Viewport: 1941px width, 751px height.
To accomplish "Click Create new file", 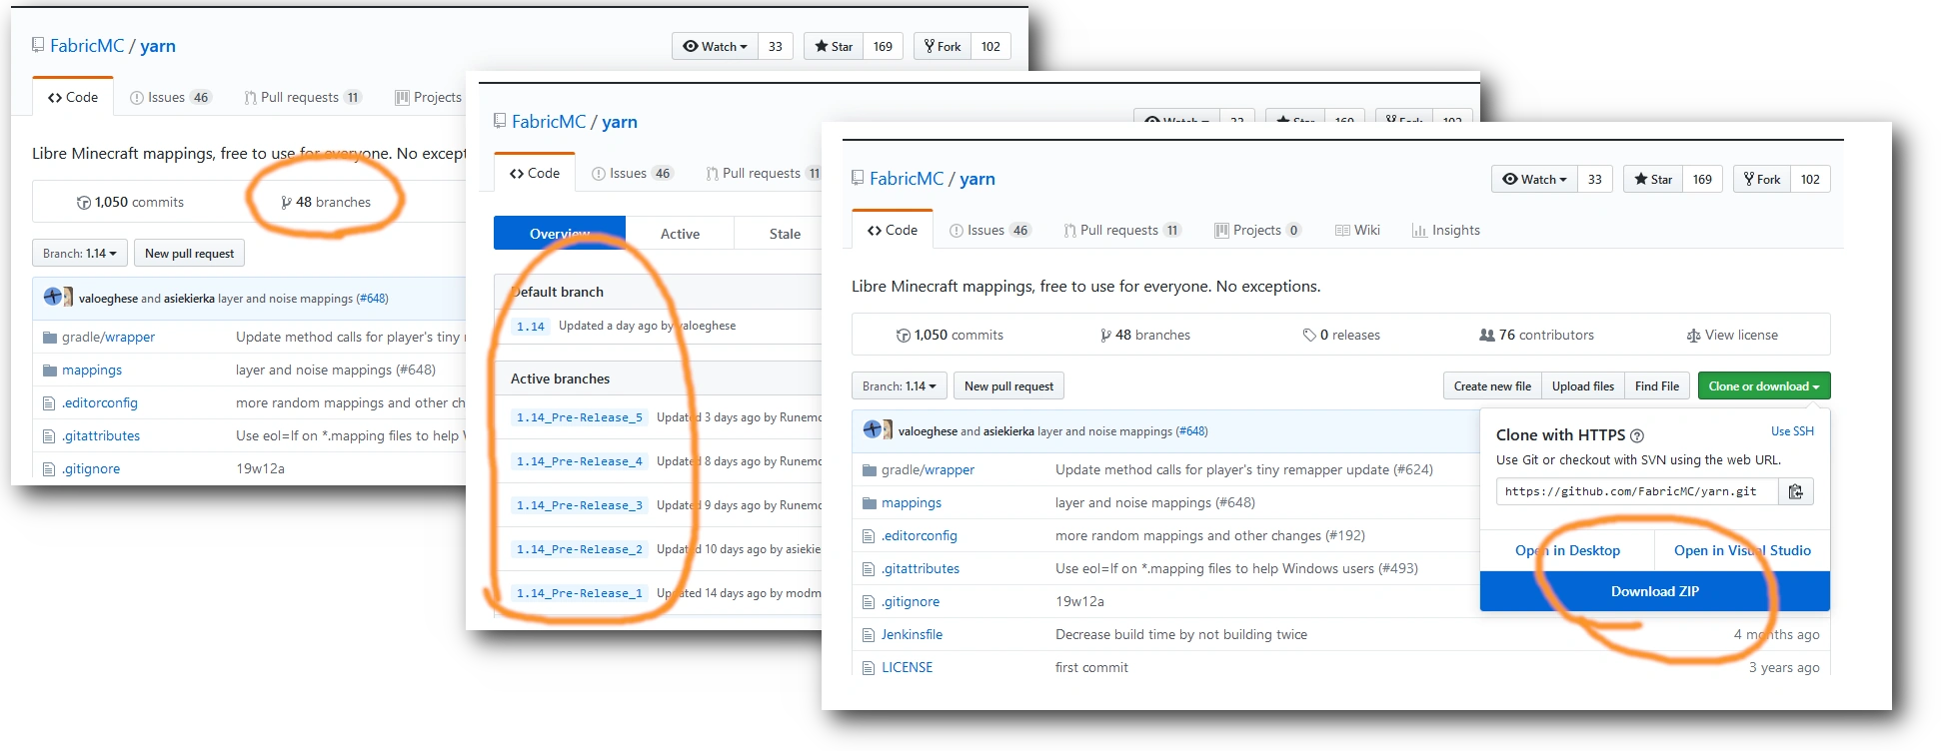I will point(1492,386).
